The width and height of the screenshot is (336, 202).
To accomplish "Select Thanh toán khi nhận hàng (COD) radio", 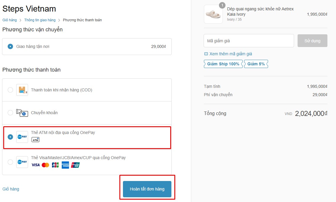I will (x=10, y=90).
